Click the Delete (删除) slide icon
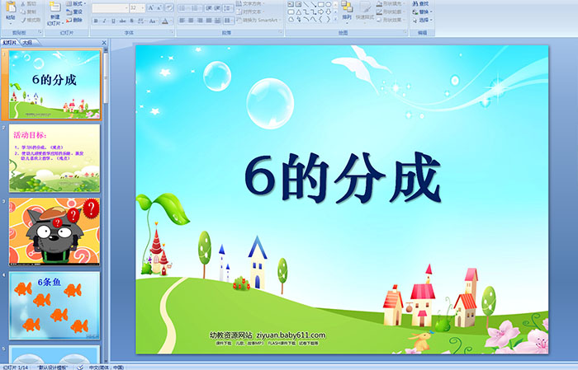Screen dimensions: 578x370 69,20
